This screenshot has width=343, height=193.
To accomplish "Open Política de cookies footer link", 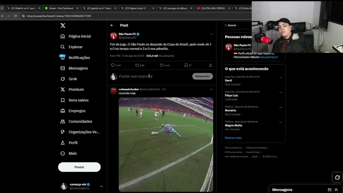I will (x=233, y=152).
